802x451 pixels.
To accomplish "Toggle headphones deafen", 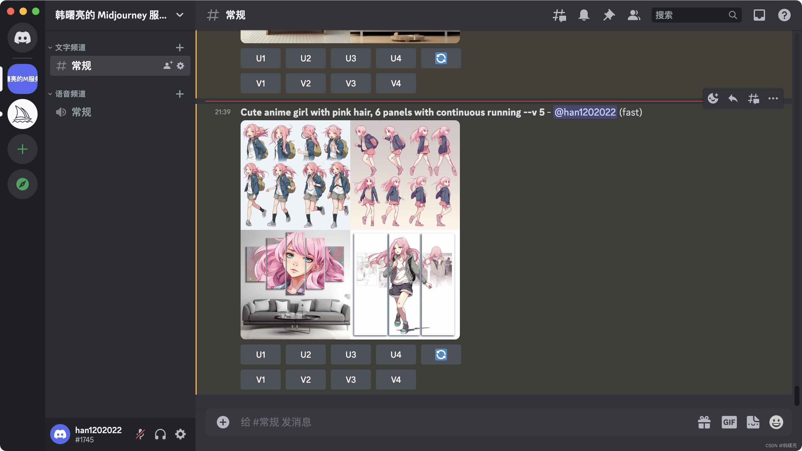I will coord(160,434).
